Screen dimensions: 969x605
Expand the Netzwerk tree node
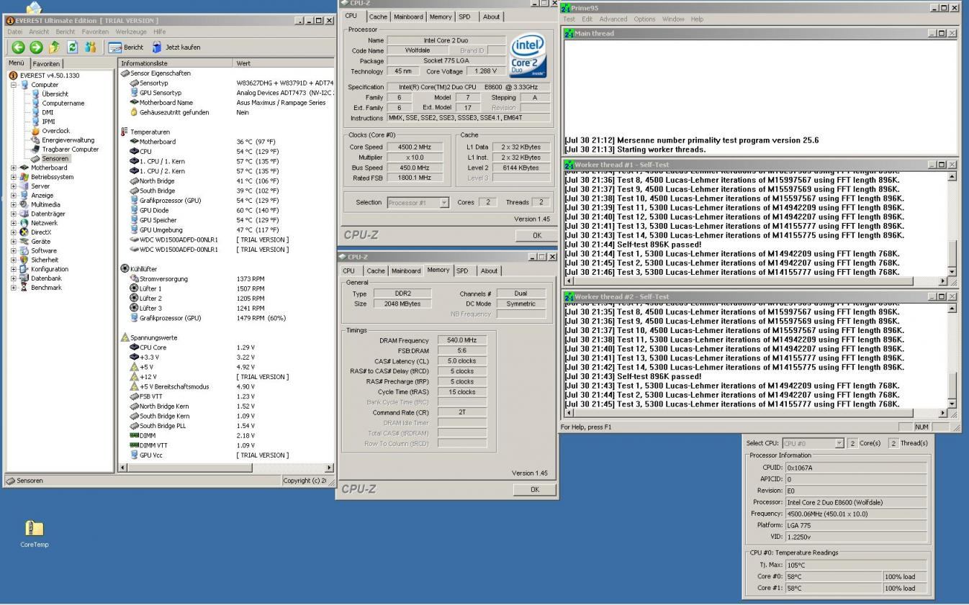click(x=14, y=223)
